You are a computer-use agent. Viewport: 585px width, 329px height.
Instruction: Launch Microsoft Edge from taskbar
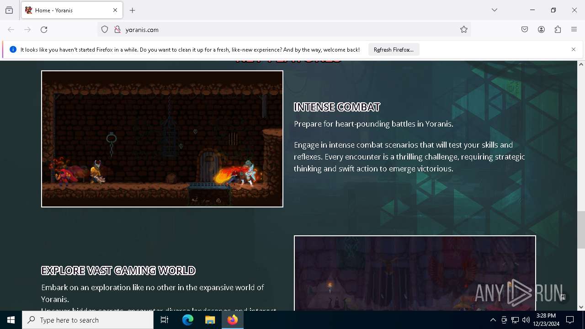click(188, 320)
